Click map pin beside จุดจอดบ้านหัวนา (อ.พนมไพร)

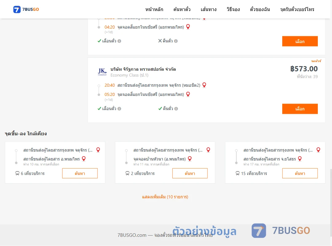[x=190, y=159]
